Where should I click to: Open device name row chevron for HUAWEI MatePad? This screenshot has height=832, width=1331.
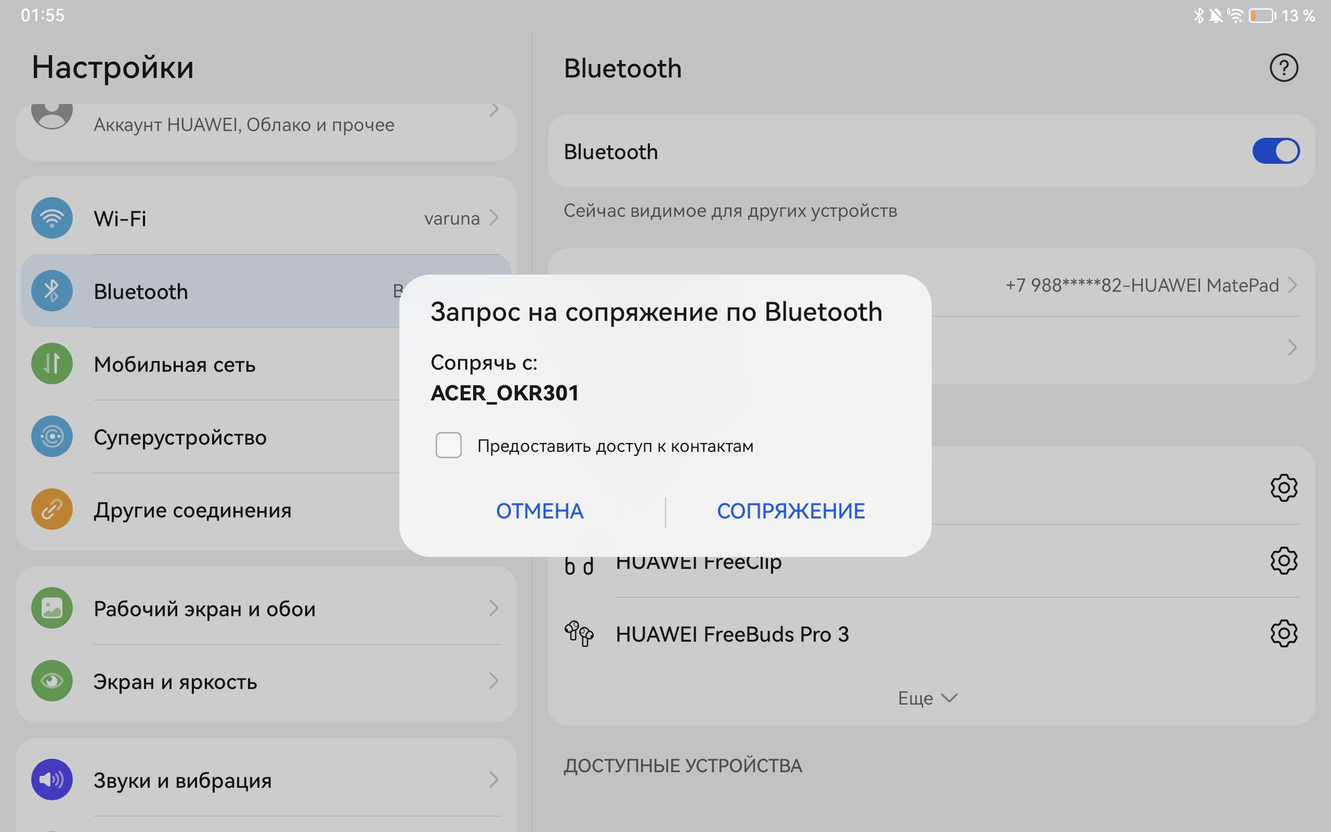point(1293,285)
